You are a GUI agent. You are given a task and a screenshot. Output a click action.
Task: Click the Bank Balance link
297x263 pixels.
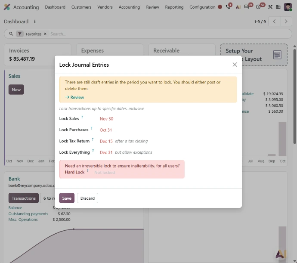pos(15,207)
